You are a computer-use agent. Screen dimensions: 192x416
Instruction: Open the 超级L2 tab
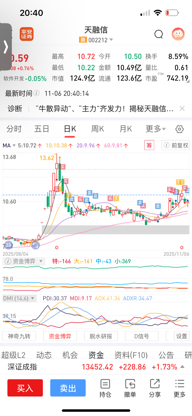point(13,355)
